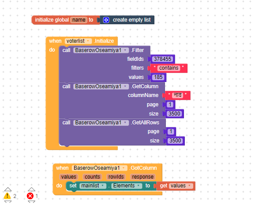Edit GetColumn page number 1
Image resolution: width=270 pixels, height=224 pixels.
coord(170,105)
